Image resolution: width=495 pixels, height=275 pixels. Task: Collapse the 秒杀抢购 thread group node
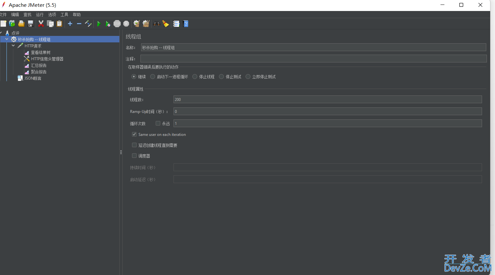tap(7, 39)
